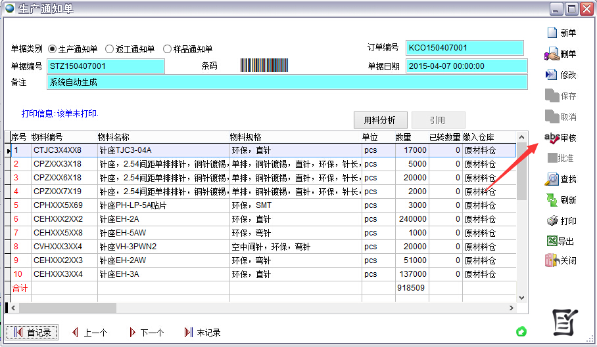Image resolution: width=597 pixels, height=347 pixels.
Task: Select the 样品通知单 radio button
Action: pyautogui.click(x=167, y=49)
